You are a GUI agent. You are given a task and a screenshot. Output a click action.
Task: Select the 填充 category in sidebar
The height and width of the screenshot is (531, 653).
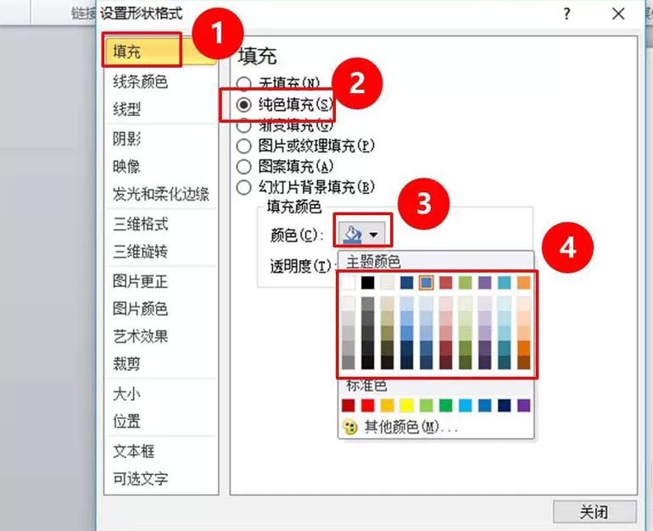pyautogui.click(x=160, y=51)
